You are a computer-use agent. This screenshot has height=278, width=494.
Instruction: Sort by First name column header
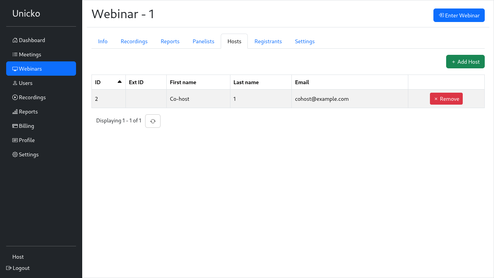[x=198, y=82]
